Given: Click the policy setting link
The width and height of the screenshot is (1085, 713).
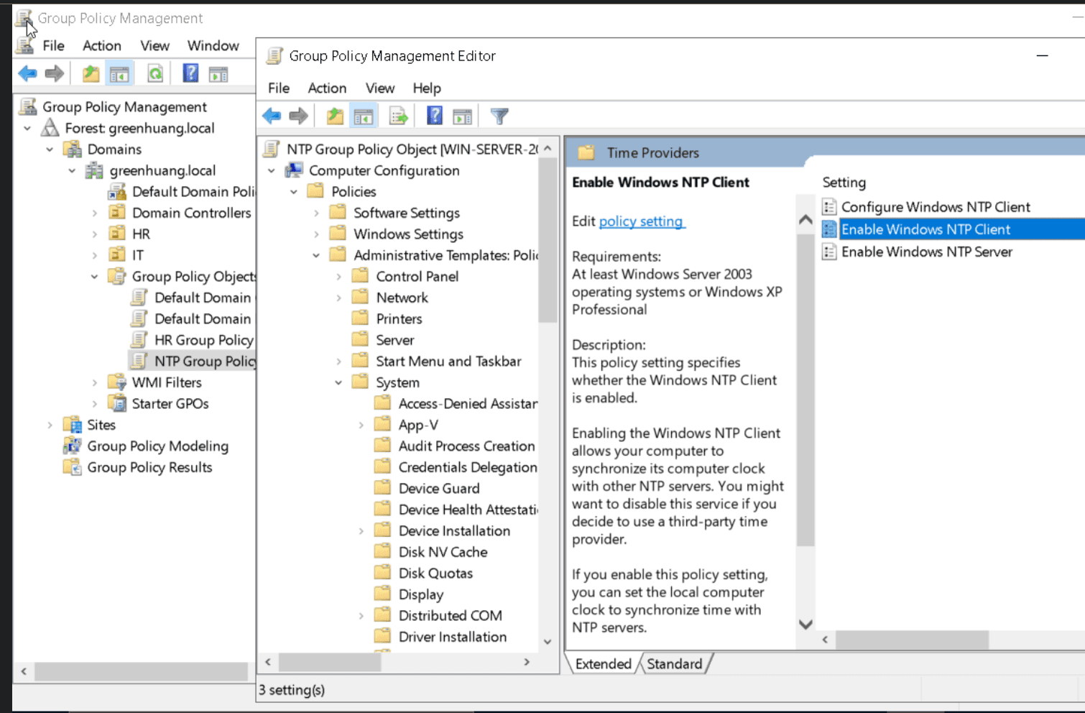Looking at the screenshot, I should pos(642,221).
